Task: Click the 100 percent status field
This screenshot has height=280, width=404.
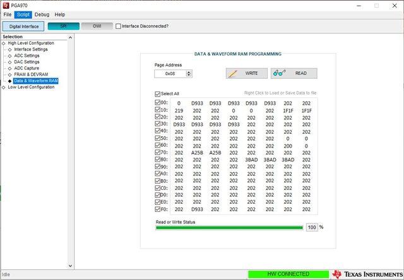Action: (312, 227)
